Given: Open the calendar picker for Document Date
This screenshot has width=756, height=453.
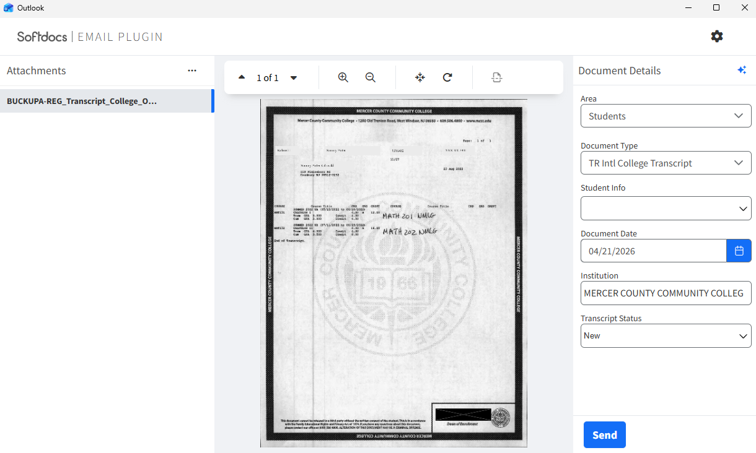Looking at the screenshot, I should click(739, 251).
